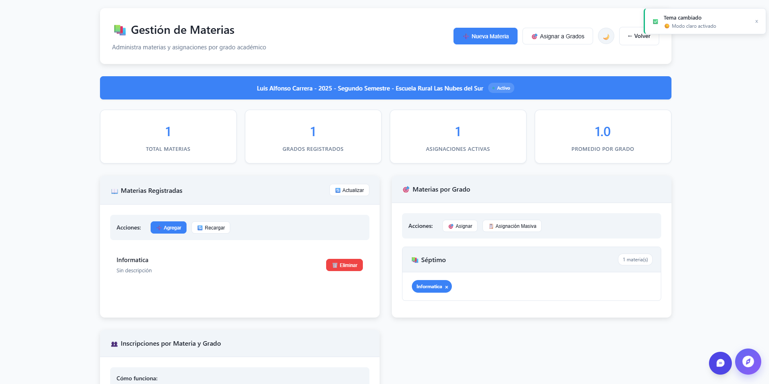Click the book icon beside Materias Registradas

[114, 190]
